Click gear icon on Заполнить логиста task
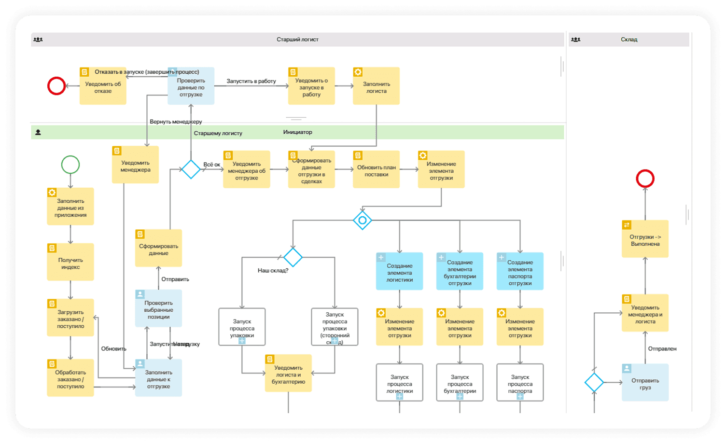Viewport: 726px width, 444px height. coord(358,72)
